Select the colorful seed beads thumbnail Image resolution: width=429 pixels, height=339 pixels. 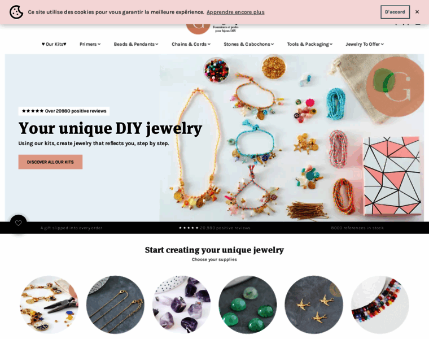[x=380, y=305]
